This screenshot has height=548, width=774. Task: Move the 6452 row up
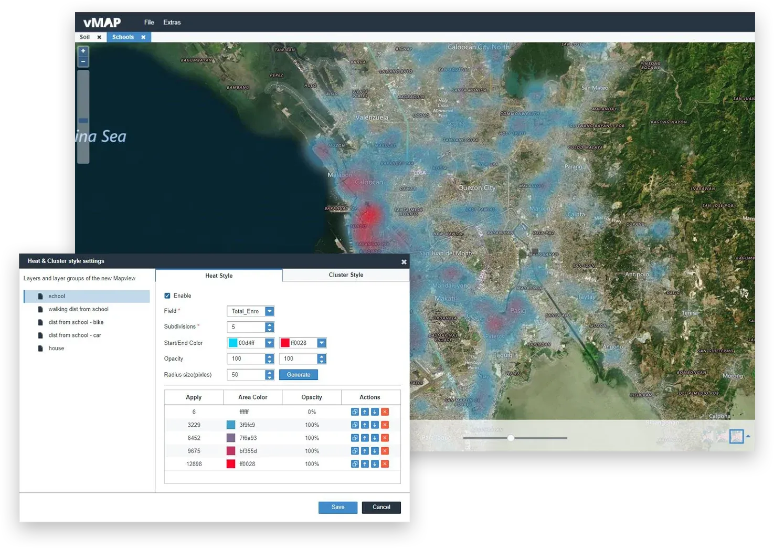[365, 438]
